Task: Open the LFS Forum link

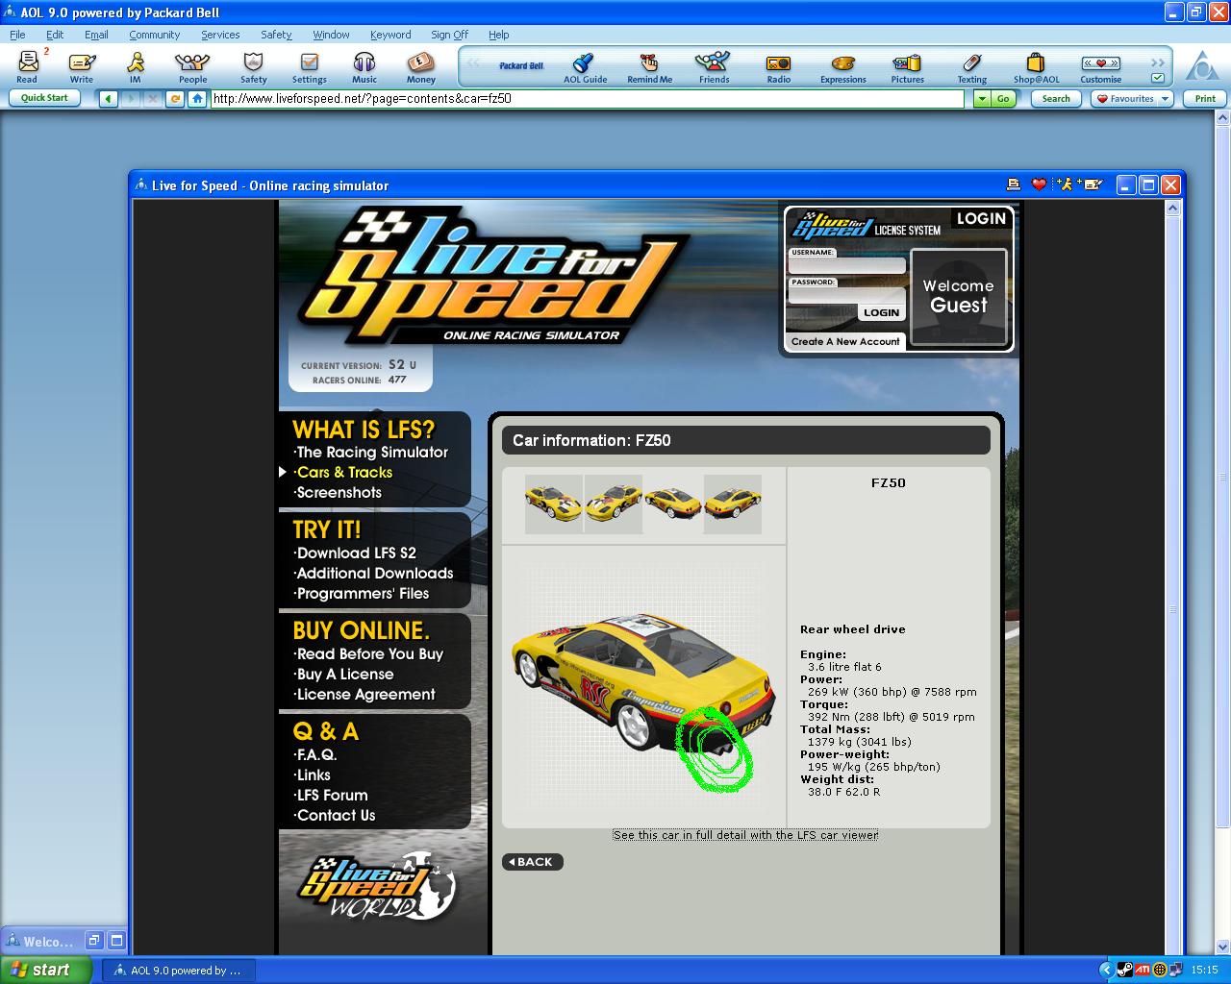Action: pyautogui.click(x=332, y=795)
